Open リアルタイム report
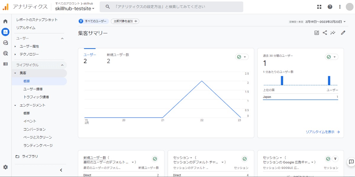 pos(26,28)
